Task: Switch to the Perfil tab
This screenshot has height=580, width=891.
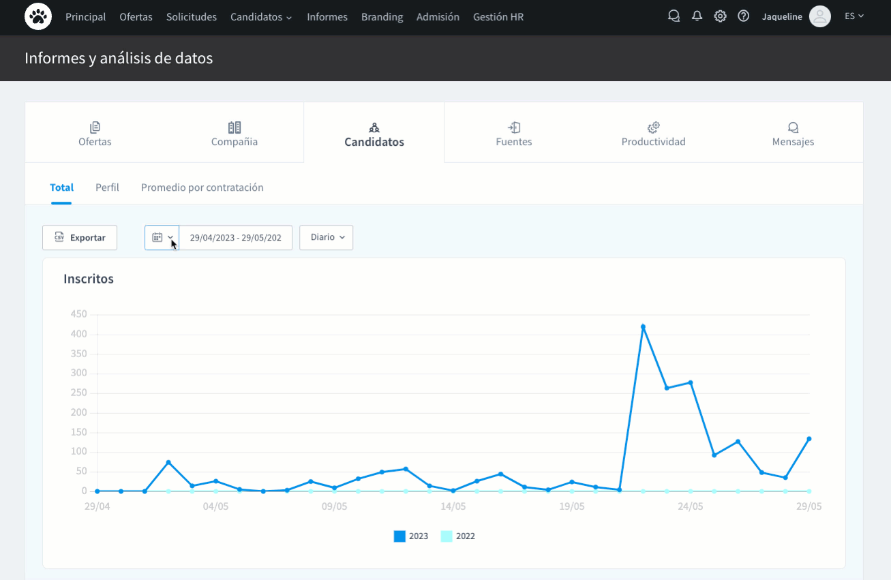Action: coord(107,187)
